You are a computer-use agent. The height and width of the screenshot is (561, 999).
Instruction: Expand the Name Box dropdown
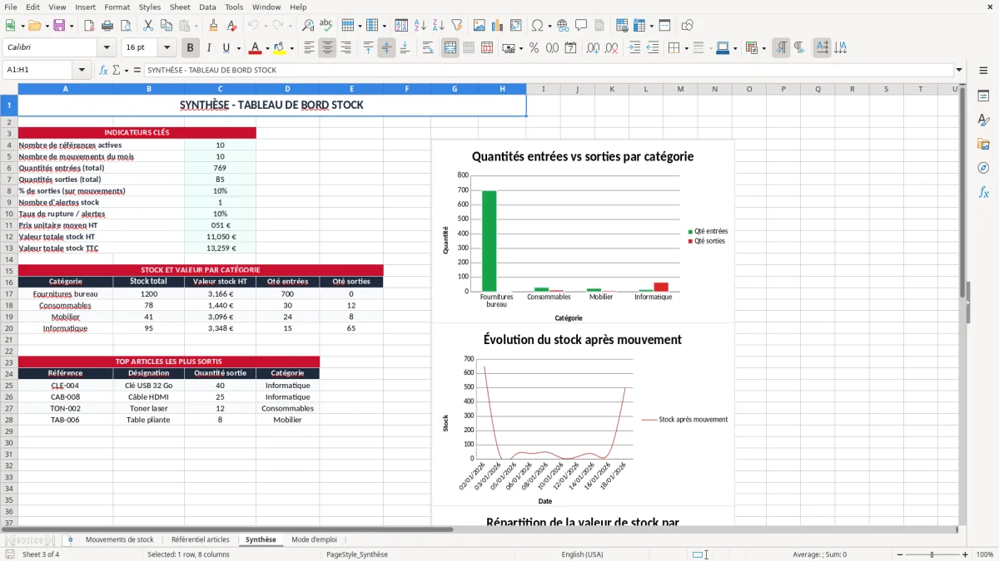[x=82, y=70]
